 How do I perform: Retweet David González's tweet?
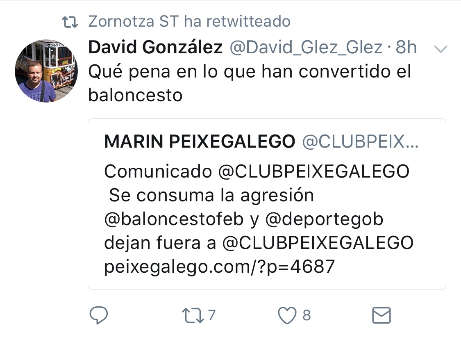point(193,315)
